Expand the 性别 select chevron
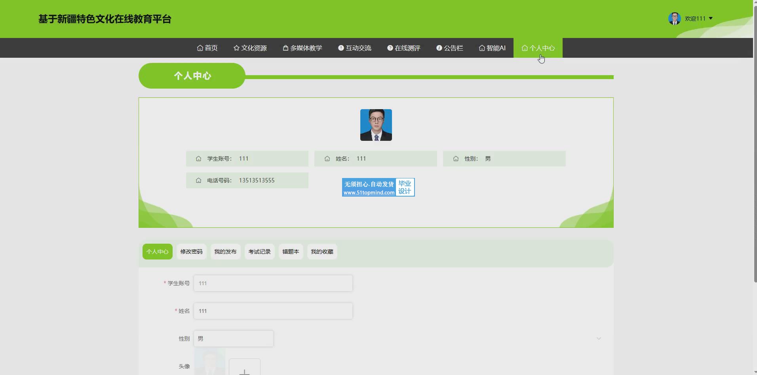Viewport: 757px width, 375px height. click(x=599, y=339)
